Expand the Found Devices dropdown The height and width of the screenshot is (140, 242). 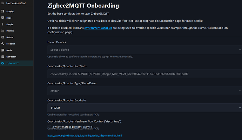pos(144,50)
